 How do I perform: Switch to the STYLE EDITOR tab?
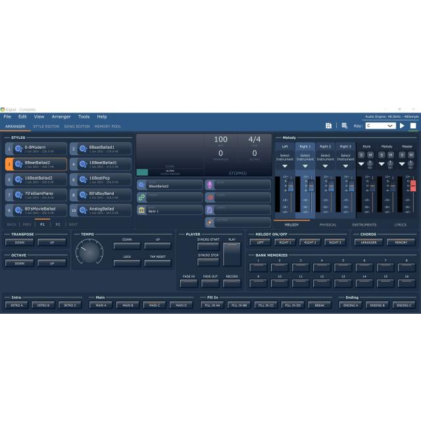click(x=46, y=126)
